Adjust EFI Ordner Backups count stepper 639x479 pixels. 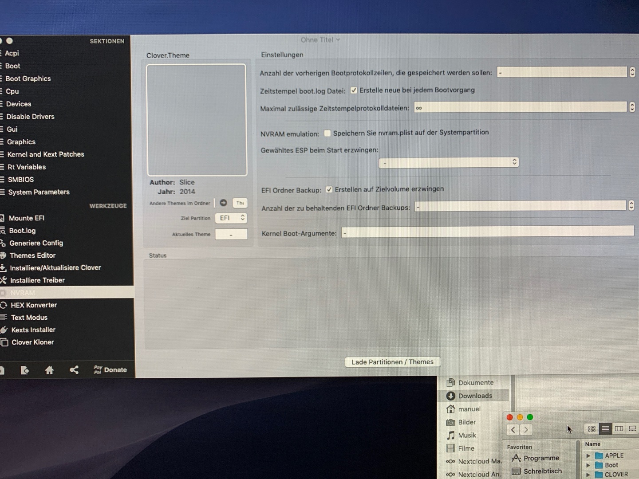tap(631, 205)
